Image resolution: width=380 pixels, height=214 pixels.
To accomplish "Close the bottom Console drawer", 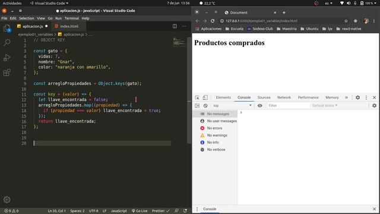I will (x=375, y=209).
